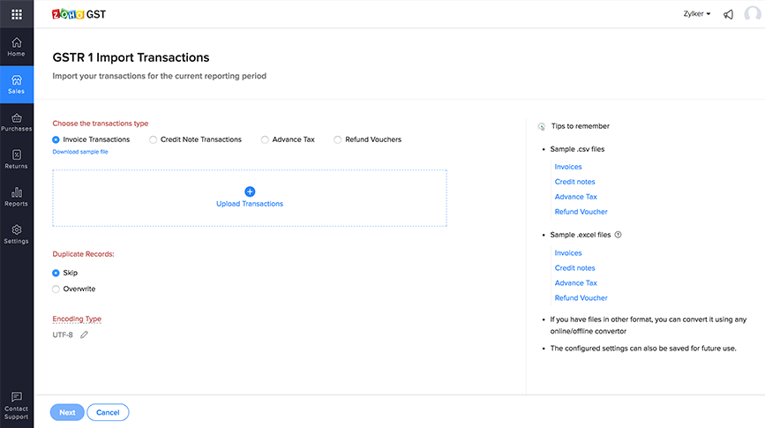This screenshot has width=765, height=428.
Task: Go to Home in the sidebar
Action: pyautogui.click(x=17, y=47)
